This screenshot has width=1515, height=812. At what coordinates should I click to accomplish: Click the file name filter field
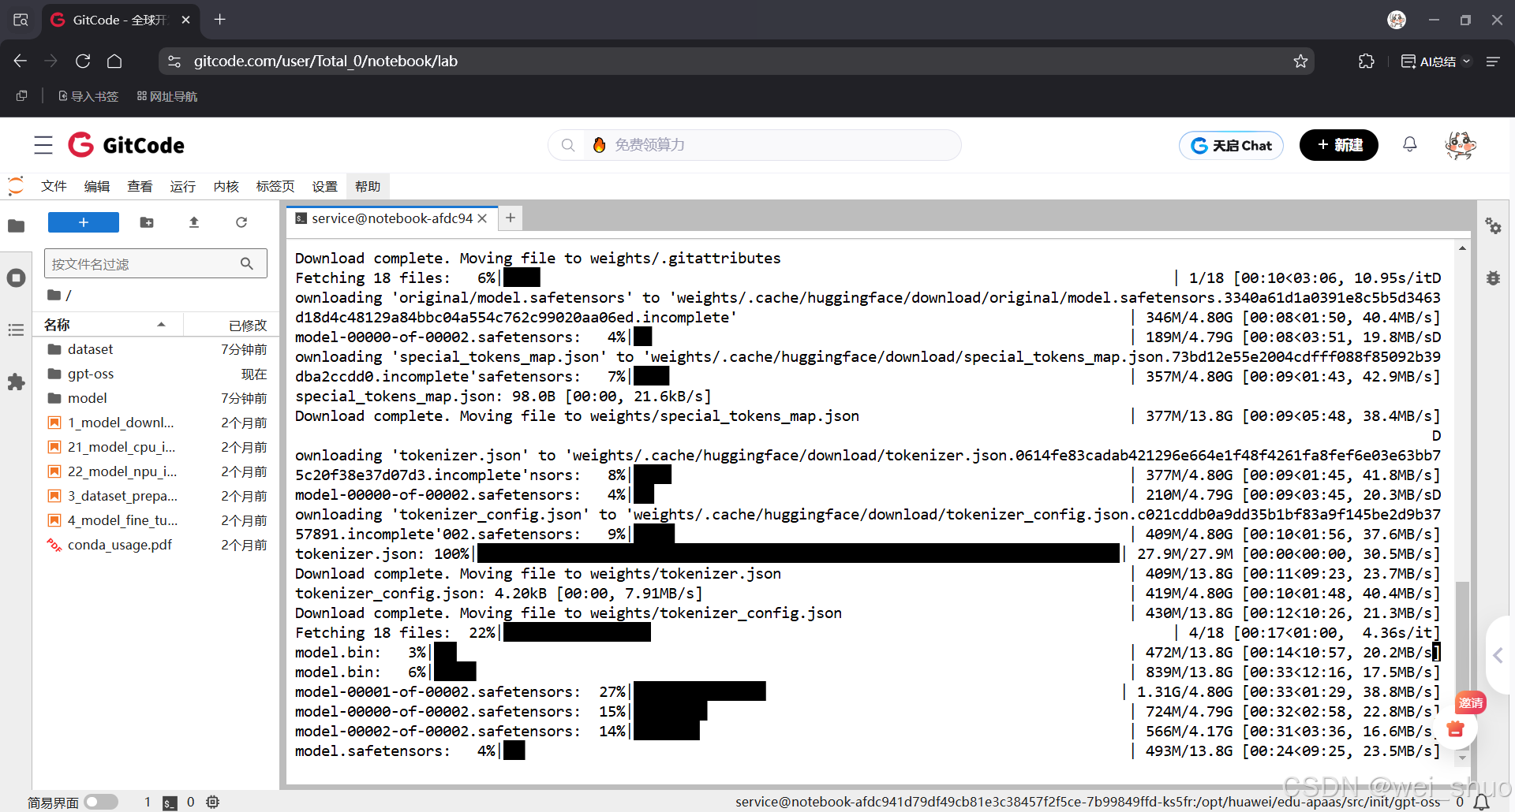155,263
